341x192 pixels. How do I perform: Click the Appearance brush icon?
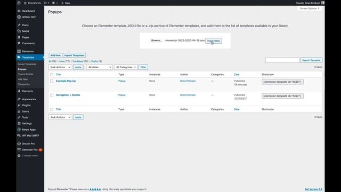click(19, 99)
